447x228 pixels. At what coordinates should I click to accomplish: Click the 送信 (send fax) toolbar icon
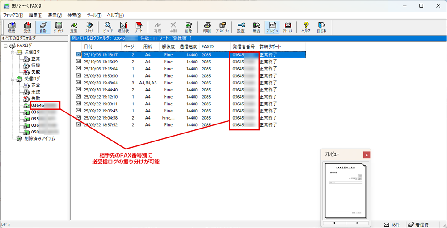click(x=12, y=27)
